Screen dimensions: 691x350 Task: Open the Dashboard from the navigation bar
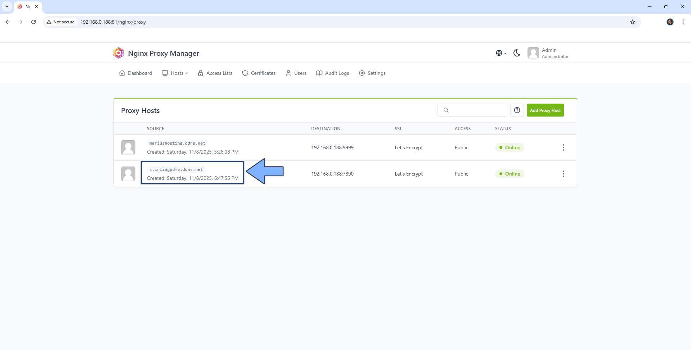(135, 73)
